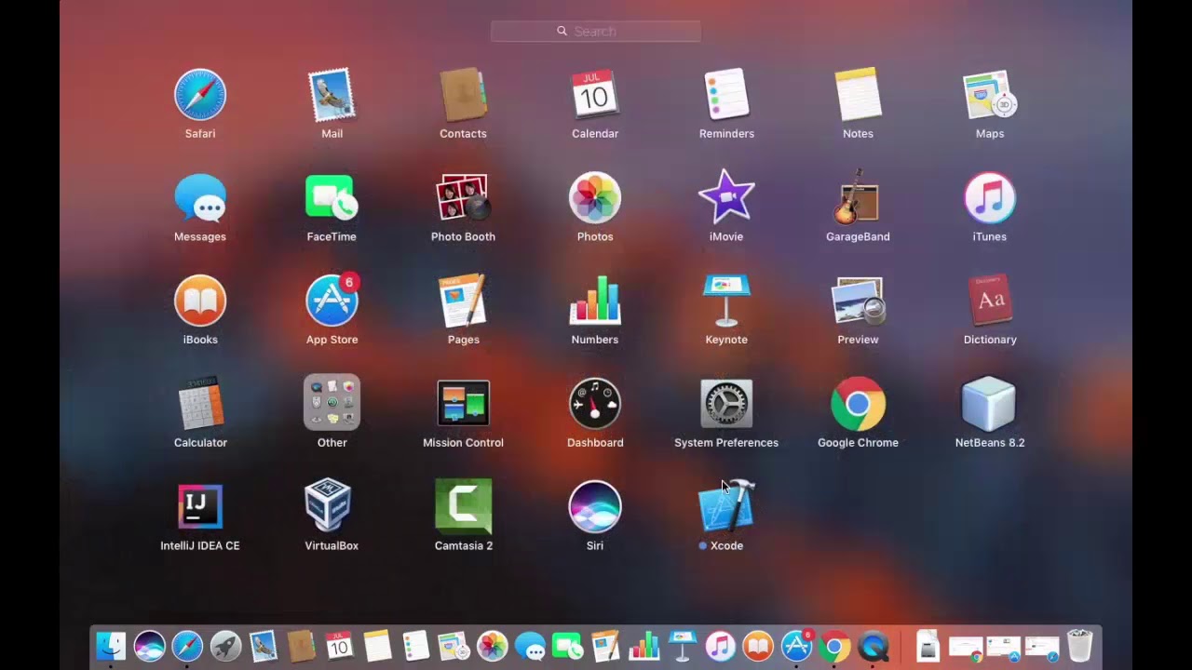Click the Safari compass in the Dock
The image size is (1192, 670).
point(187,646)
